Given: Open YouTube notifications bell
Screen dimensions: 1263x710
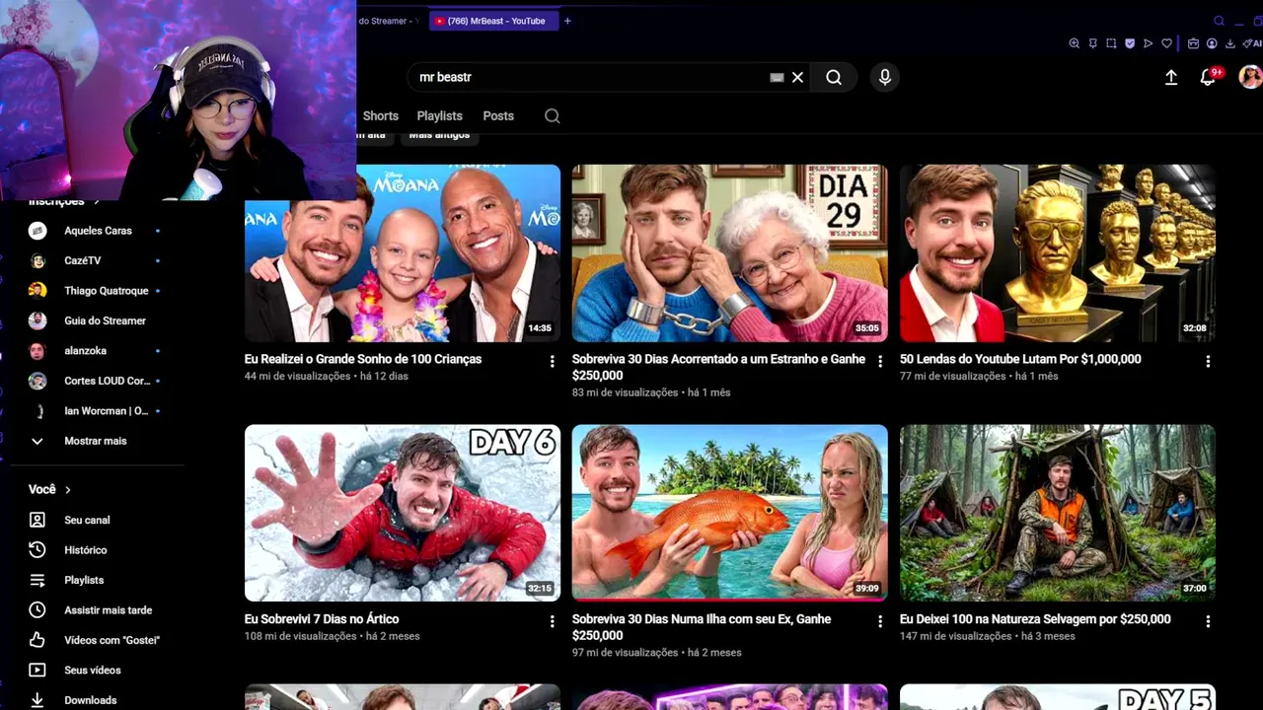Looking at the screenshot, I should (1208, 77).
